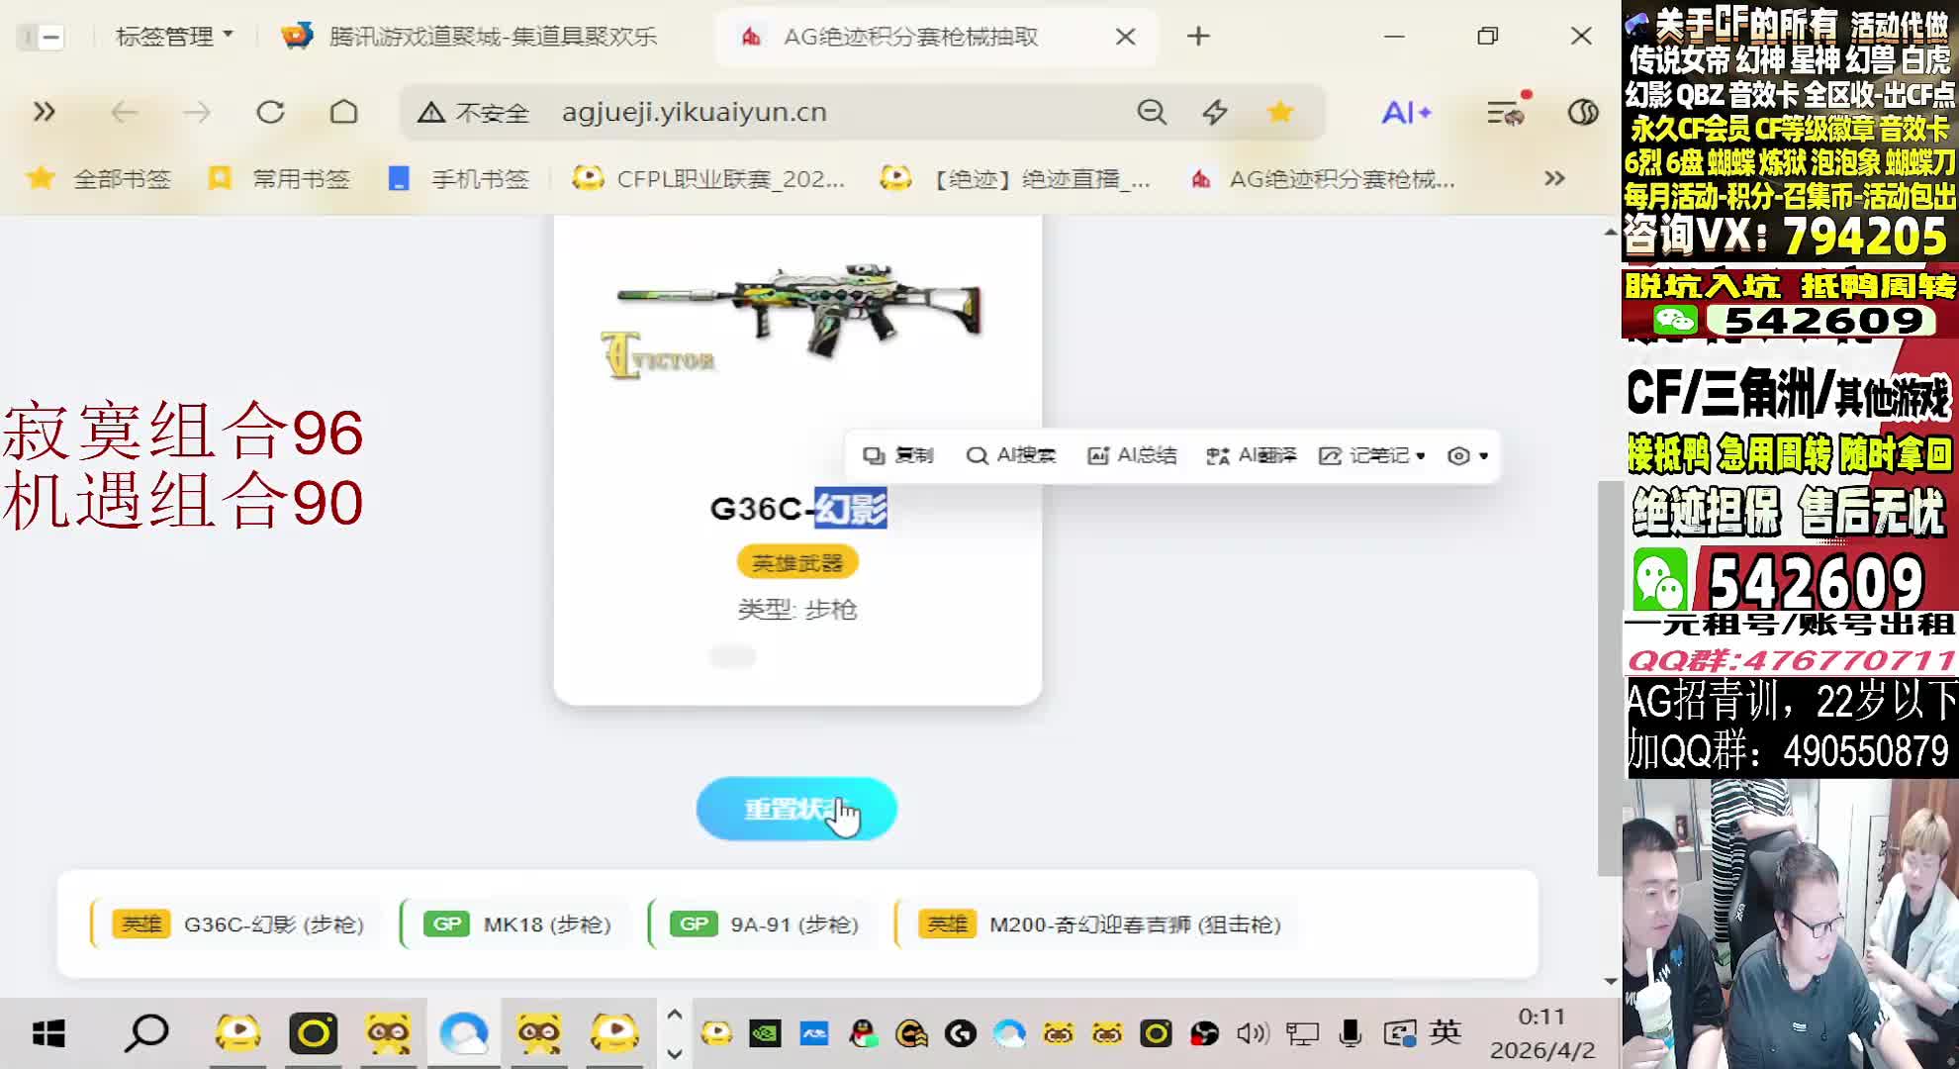Click the browser refresh icon
Viewport: 1959px width, 1069px height.
coord(270,112)
